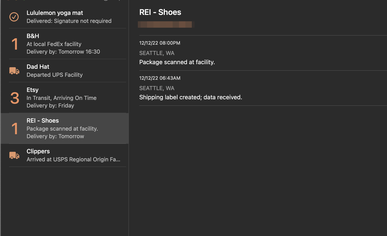Click the truck icon beside Dad Hat
Screen dimensions: 387x236
tap(14, 71)
